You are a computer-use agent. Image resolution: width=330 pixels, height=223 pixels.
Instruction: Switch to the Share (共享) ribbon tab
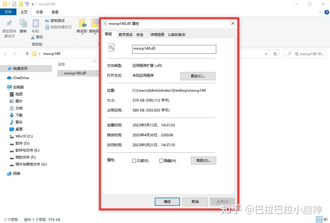[39, 12]
